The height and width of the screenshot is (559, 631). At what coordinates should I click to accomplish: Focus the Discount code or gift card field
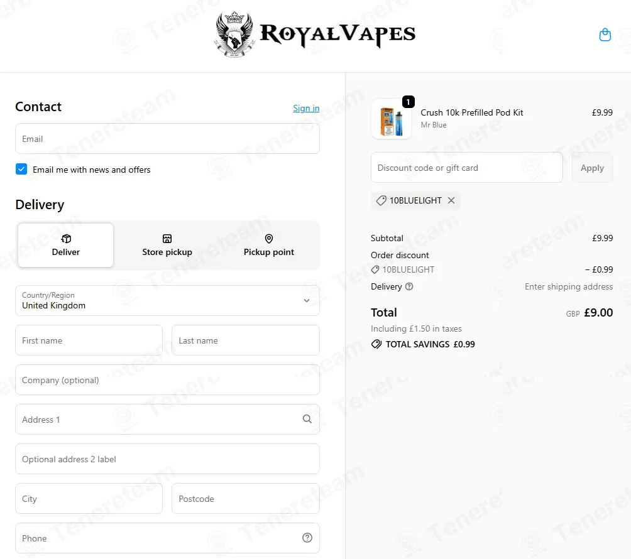pos(466,168)
